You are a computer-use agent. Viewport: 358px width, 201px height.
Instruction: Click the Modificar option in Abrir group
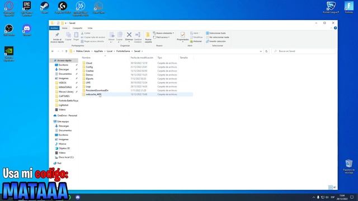pos(196,37)
